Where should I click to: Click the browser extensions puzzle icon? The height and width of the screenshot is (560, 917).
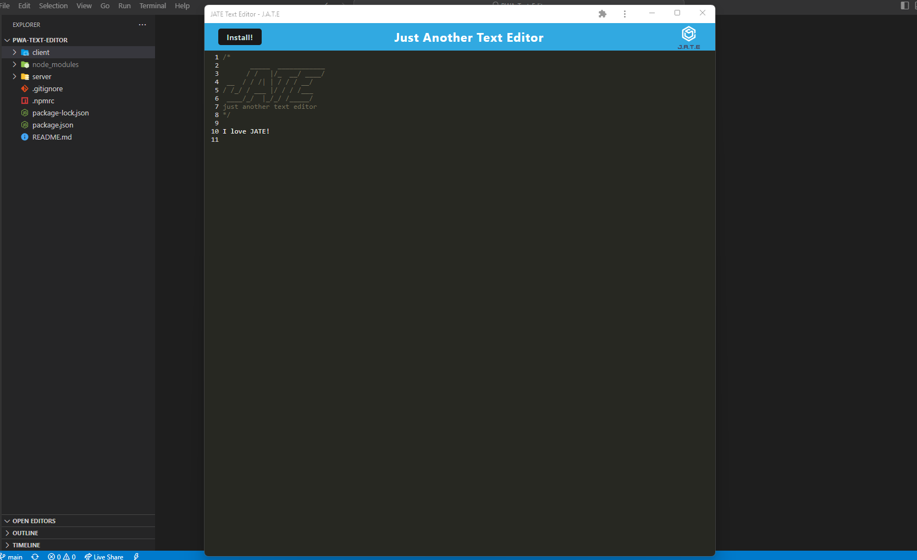point(602,14)
